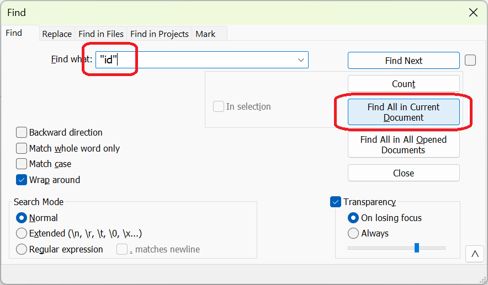Select Extended search mode
Image resolution: width=488 pixels, height=285 pixels.
tap(22, 233)
